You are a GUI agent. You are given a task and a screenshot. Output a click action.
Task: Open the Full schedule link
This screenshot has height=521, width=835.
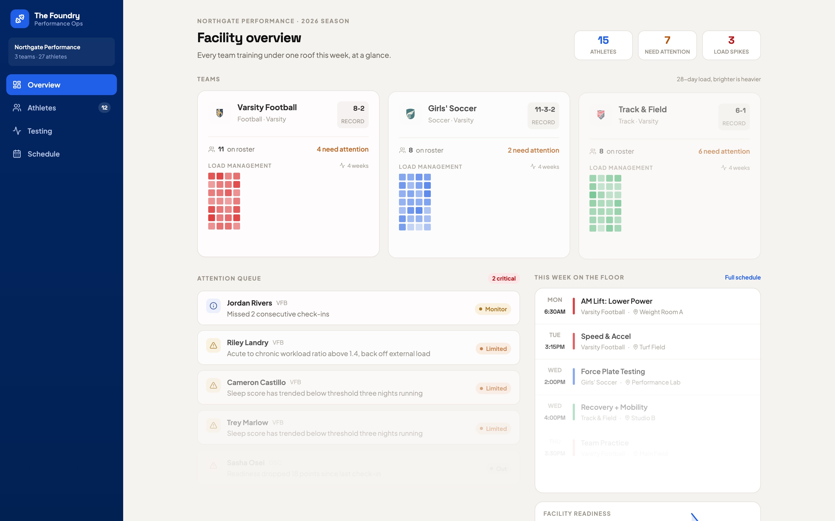[x=743, y=277]
